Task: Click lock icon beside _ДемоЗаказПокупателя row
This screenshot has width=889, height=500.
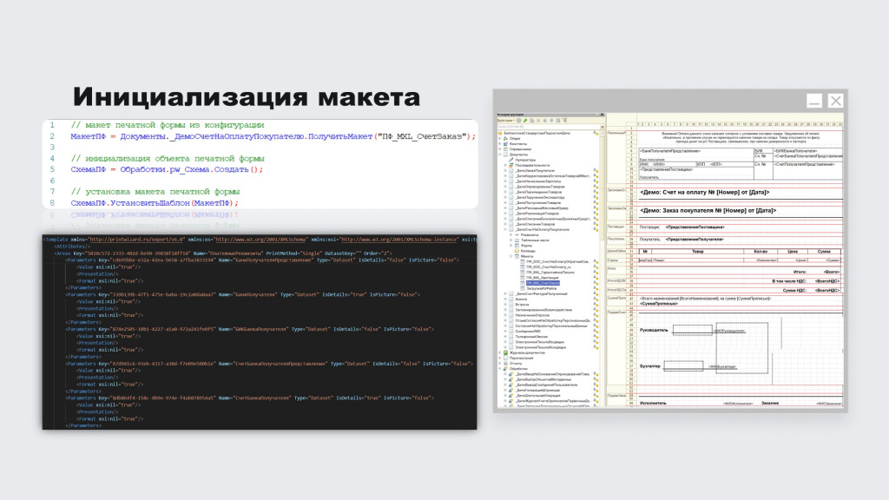Action: click(596, 171)
